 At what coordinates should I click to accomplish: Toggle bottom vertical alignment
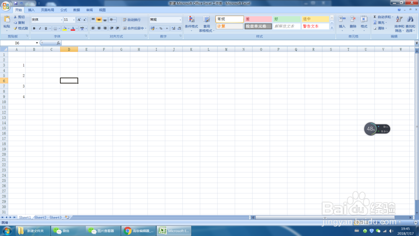(x=105, y=20)
